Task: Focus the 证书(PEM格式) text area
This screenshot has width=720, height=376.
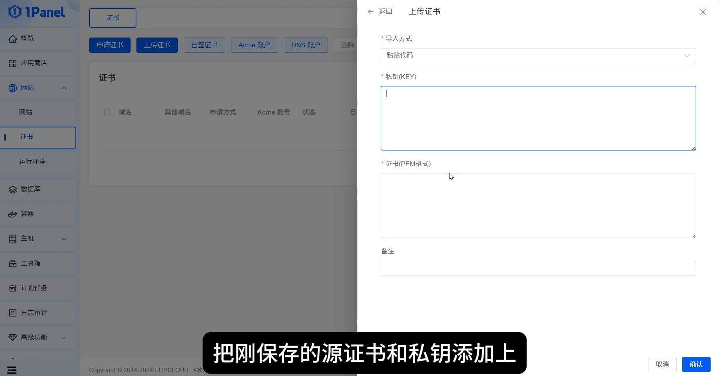Action: (x=538, y=206)
